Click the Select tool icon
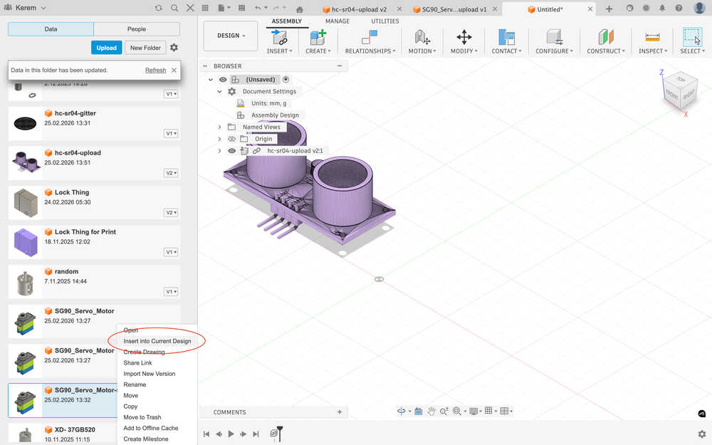Image resolution: width=712 pixels, height=445 pixels. (x=692, y=37)
